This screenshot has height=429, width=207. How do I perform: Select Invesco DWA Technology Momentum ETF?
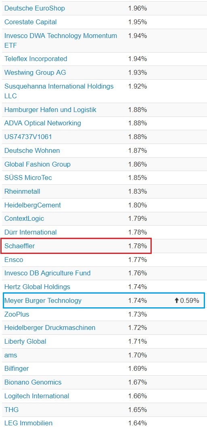pos(61,40)
